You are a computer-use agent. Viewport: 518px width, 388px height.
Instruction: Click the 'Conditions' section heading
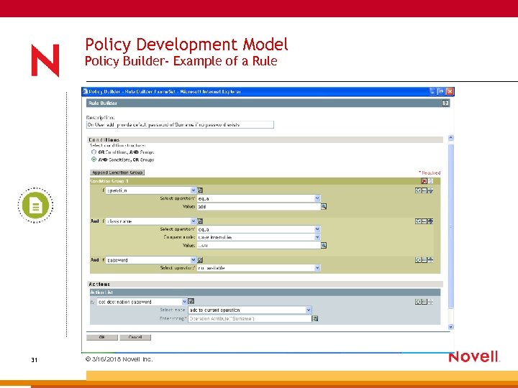click(x=104, y=140)
